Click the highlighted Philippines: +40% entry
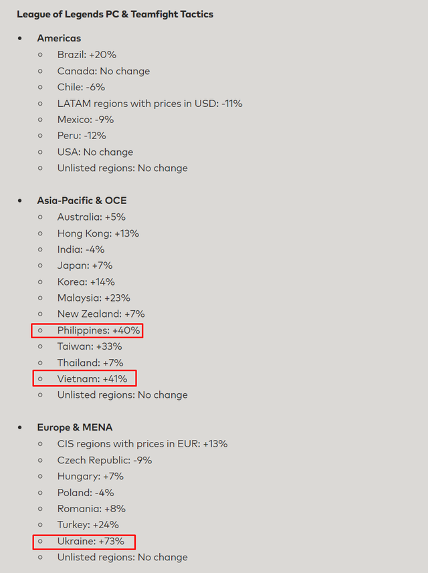 coord(98,330)
